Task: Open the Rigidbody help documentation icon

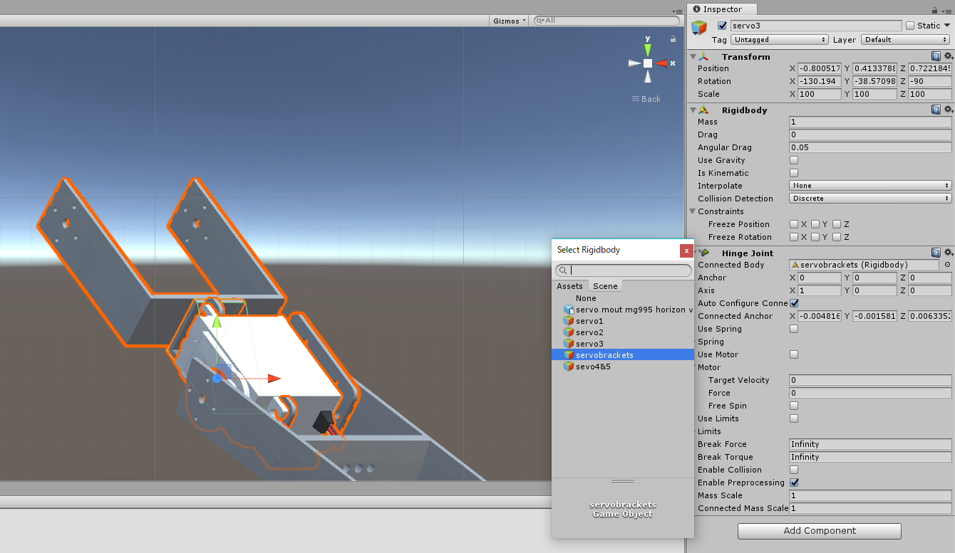Action: [x=936, y=109]
